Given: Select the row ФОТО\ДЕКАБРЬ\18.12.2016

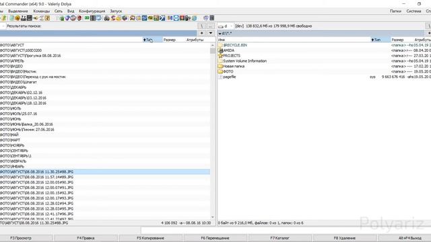Looking at the screenshot, I should [x=105, y=103].
